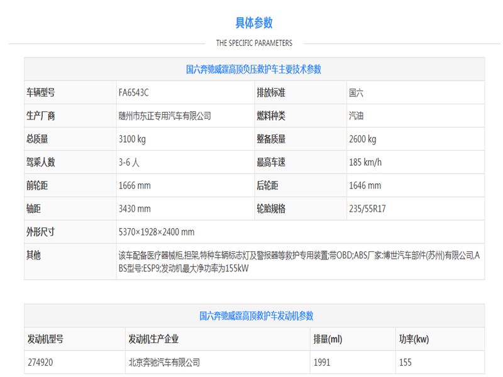Select the 发动机型号 column header
The width and height of the screenshot is (503, 377).
click(45, 339)
